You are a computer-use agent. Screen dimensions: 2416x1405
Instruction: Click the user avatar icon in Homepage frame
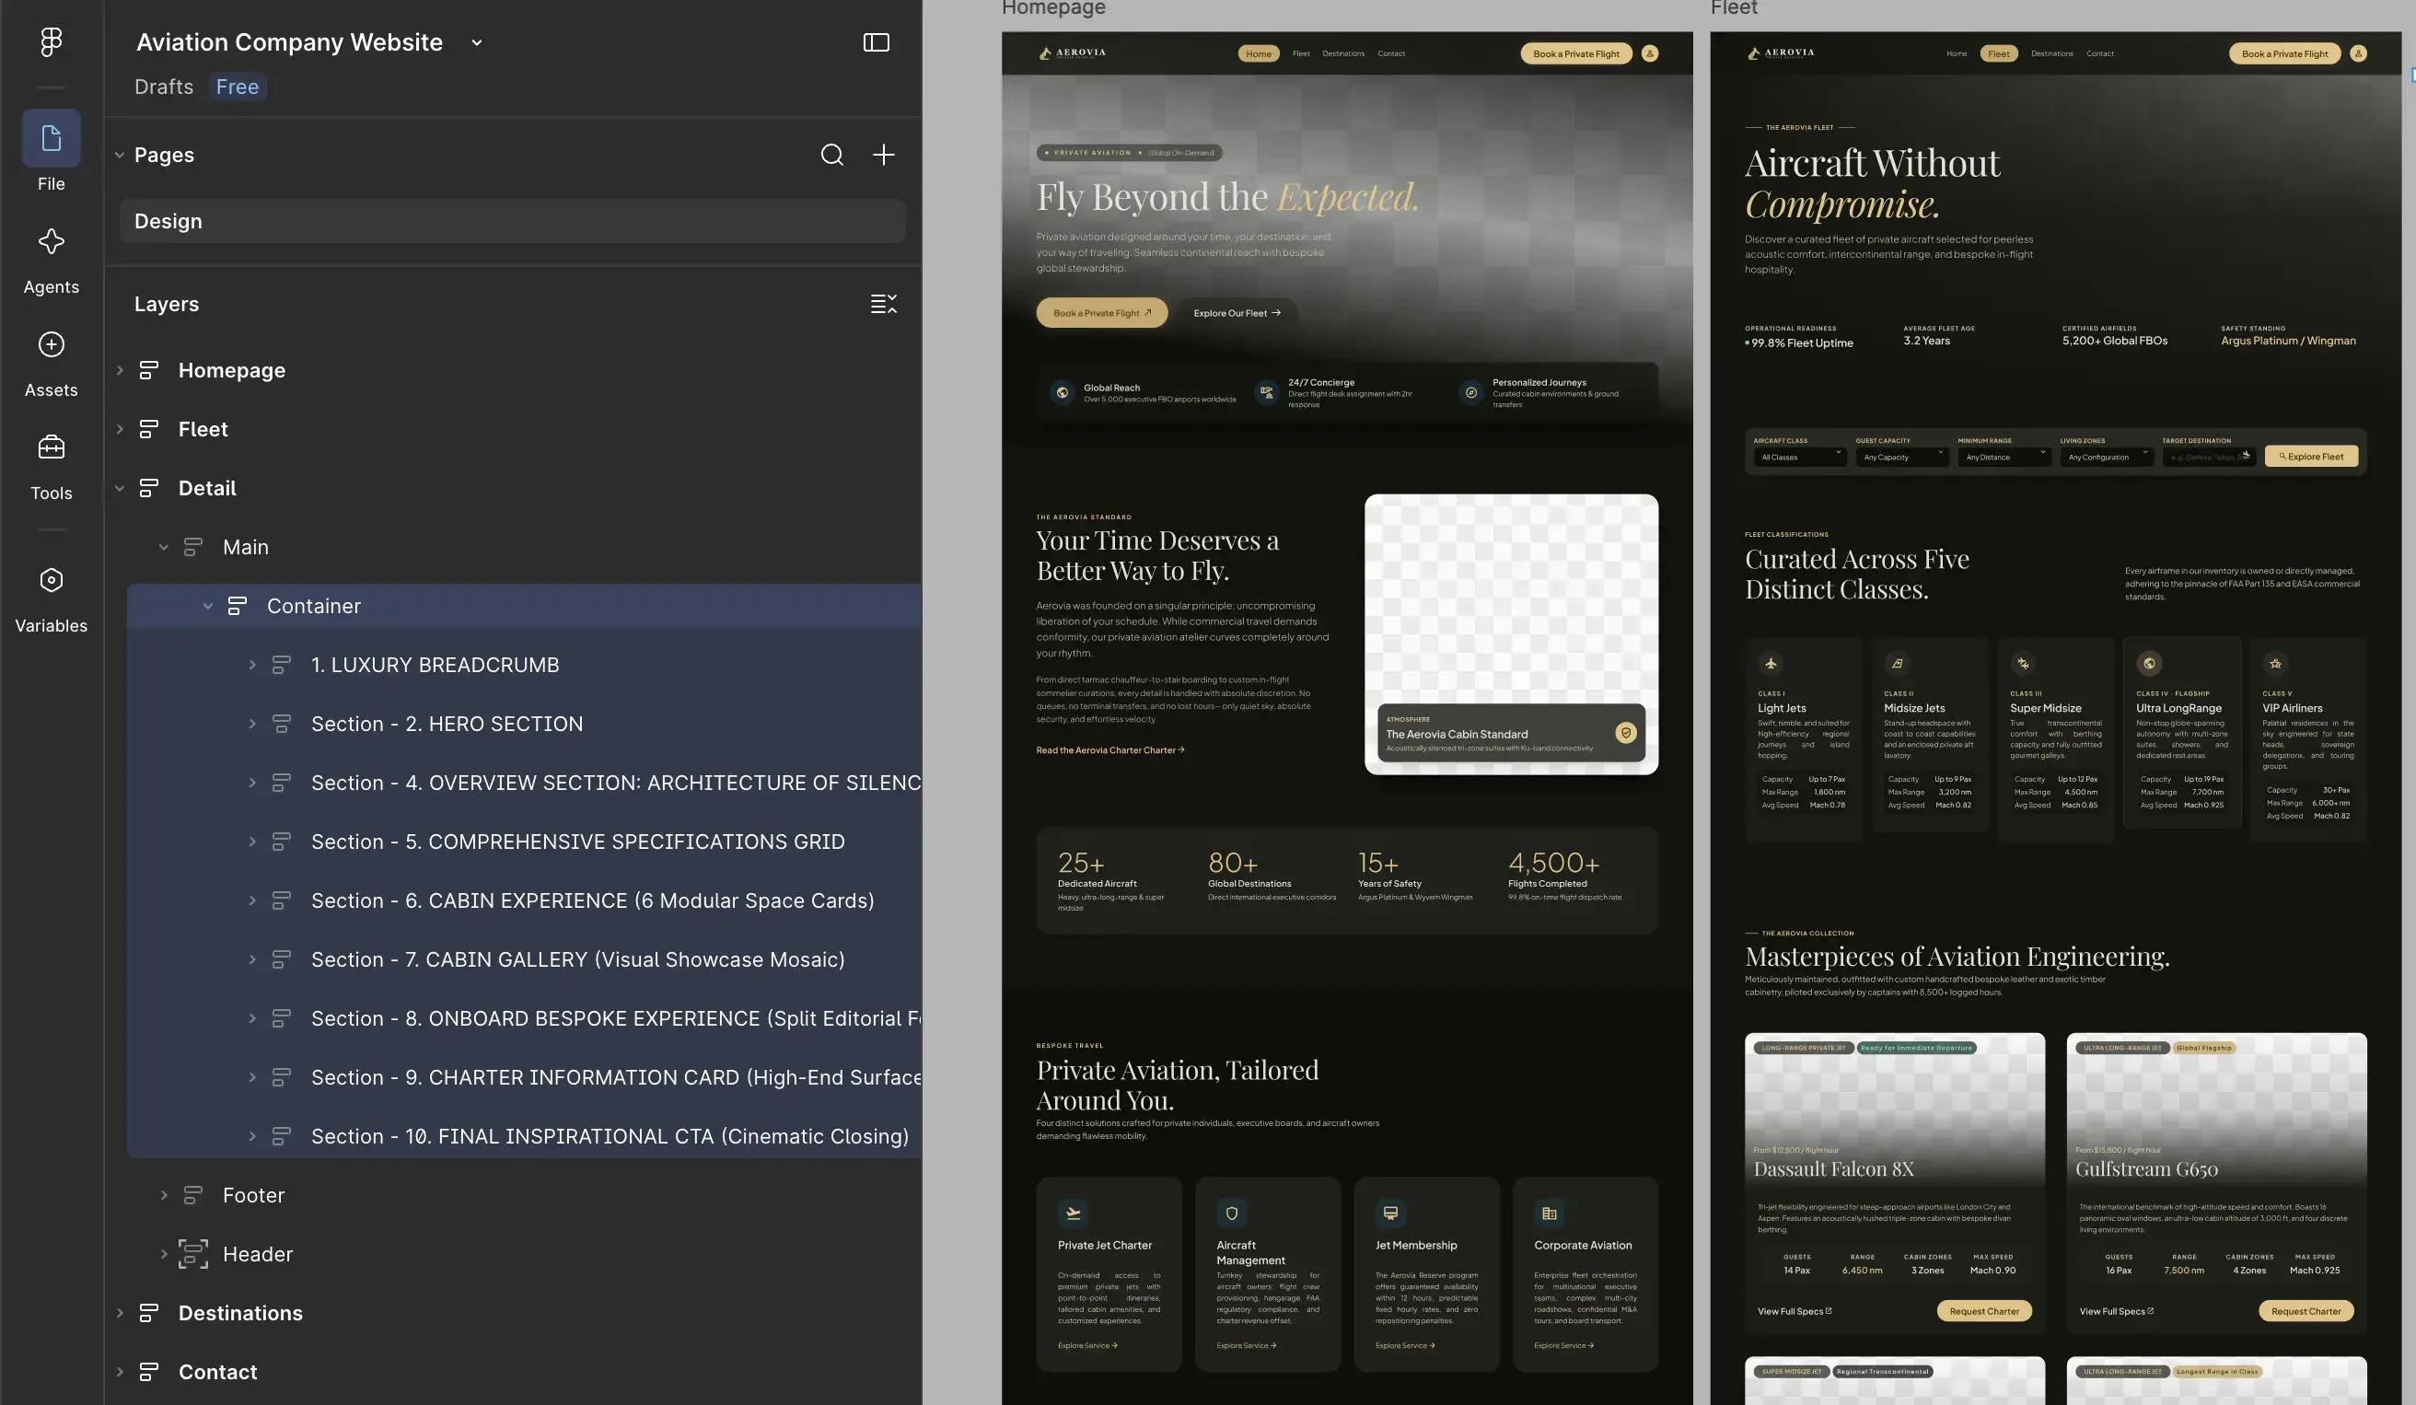tap(1649, 53)
